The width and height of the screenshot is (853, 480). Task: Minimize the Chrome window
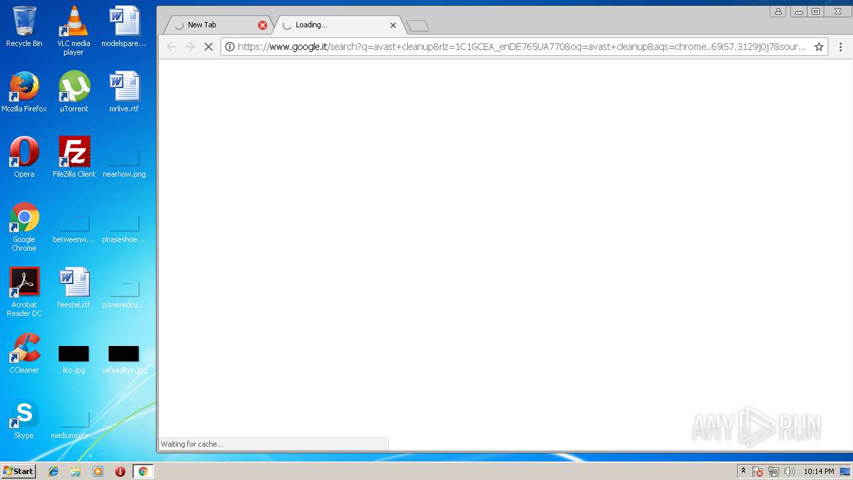pyautogui.click(x=798, y=11)
